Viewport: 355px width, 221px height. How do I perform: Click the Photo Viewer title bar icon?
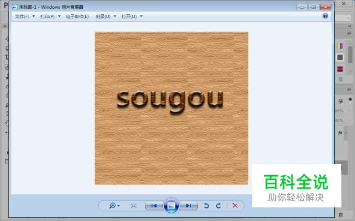point(15,7)
